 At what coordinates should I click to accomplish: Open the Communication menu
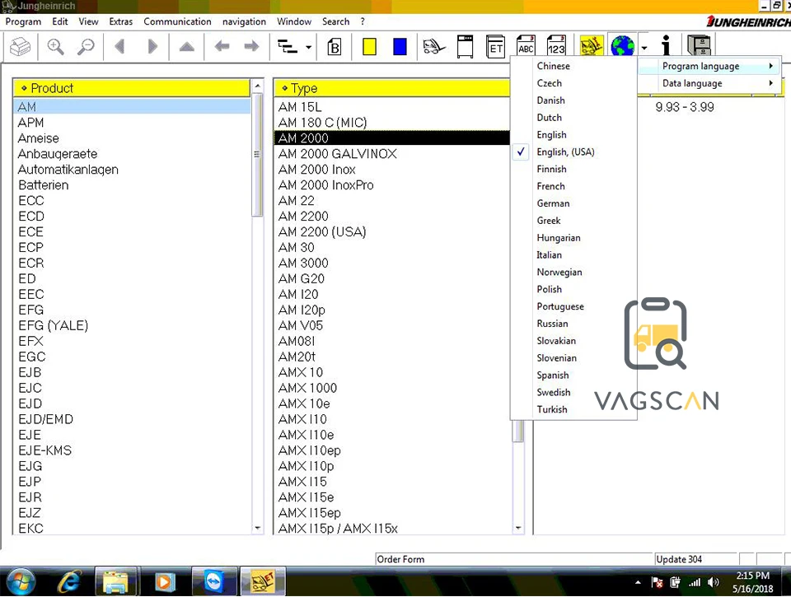coord(178,21)
